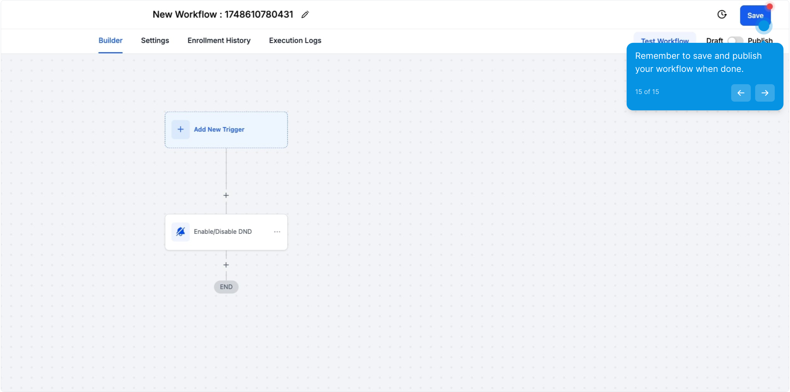Open version history clock icon
Image resolution: width=790 pixels, height=392 pixels.
pyautogui.click(x=722, y=15)
